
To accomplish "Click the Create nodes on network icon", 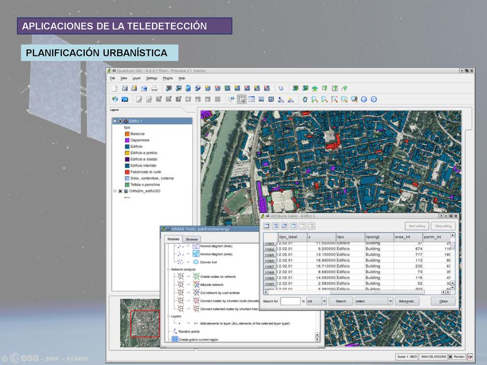I will 196,276.
